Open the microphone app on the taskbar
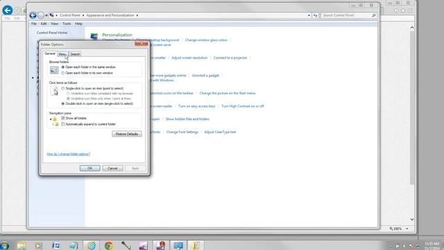 (126, 245)
